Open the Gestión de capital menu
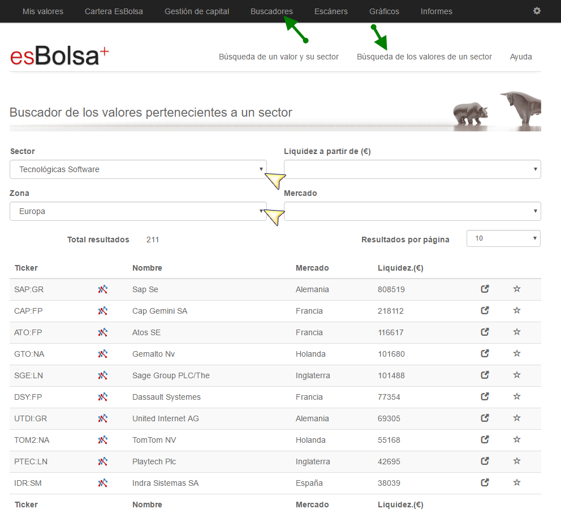This screenshot has height=513, width=561. (197, 11)
